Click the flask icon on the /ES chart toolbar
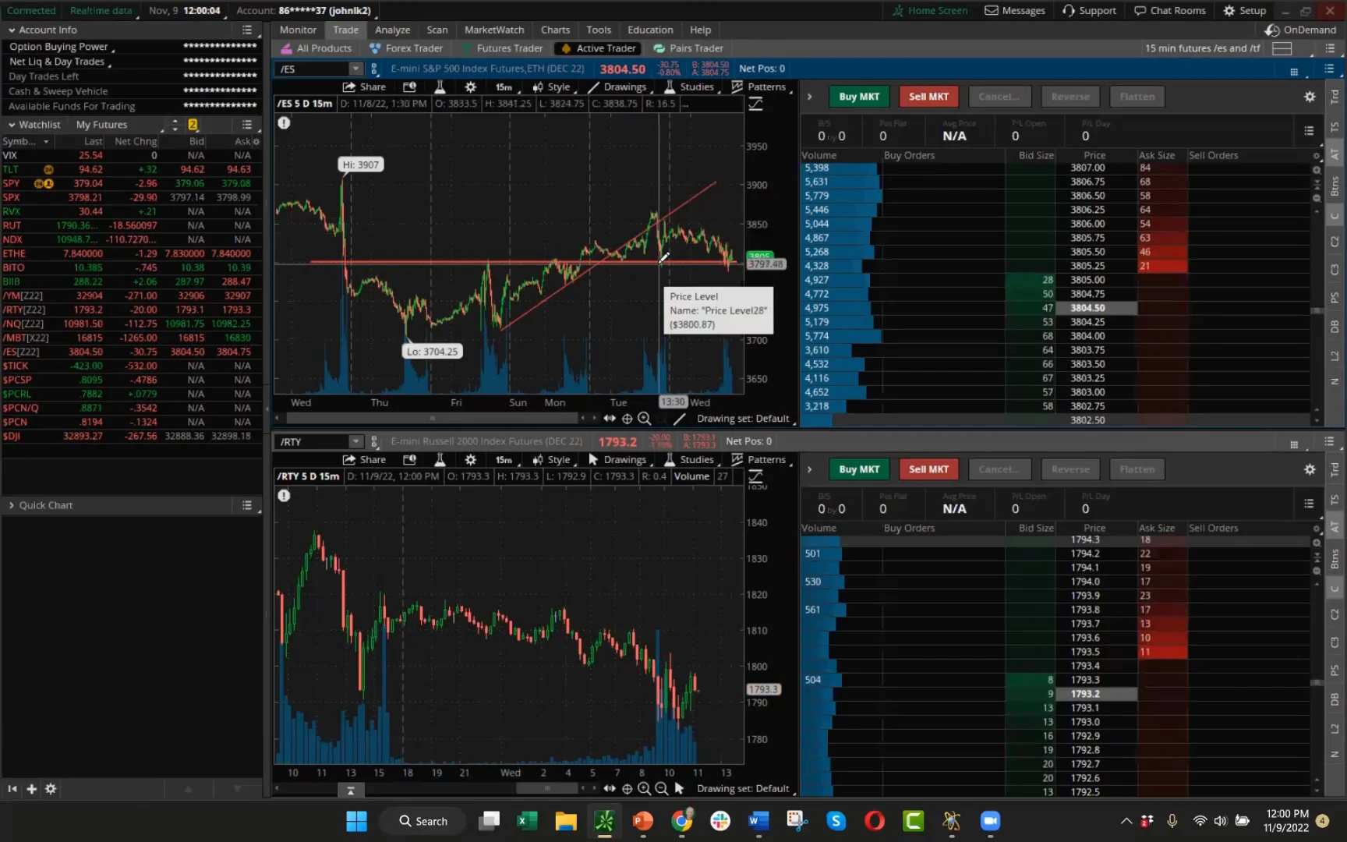This screenshot has height=842, width=1347. coord(440,87)
